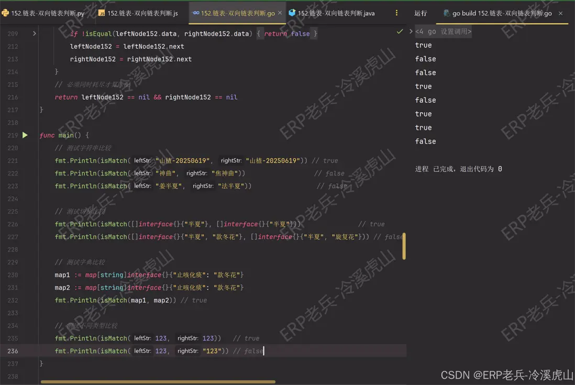Run main() using the gutter play icon
Screen dimensions: 575x385
[25, 135]
